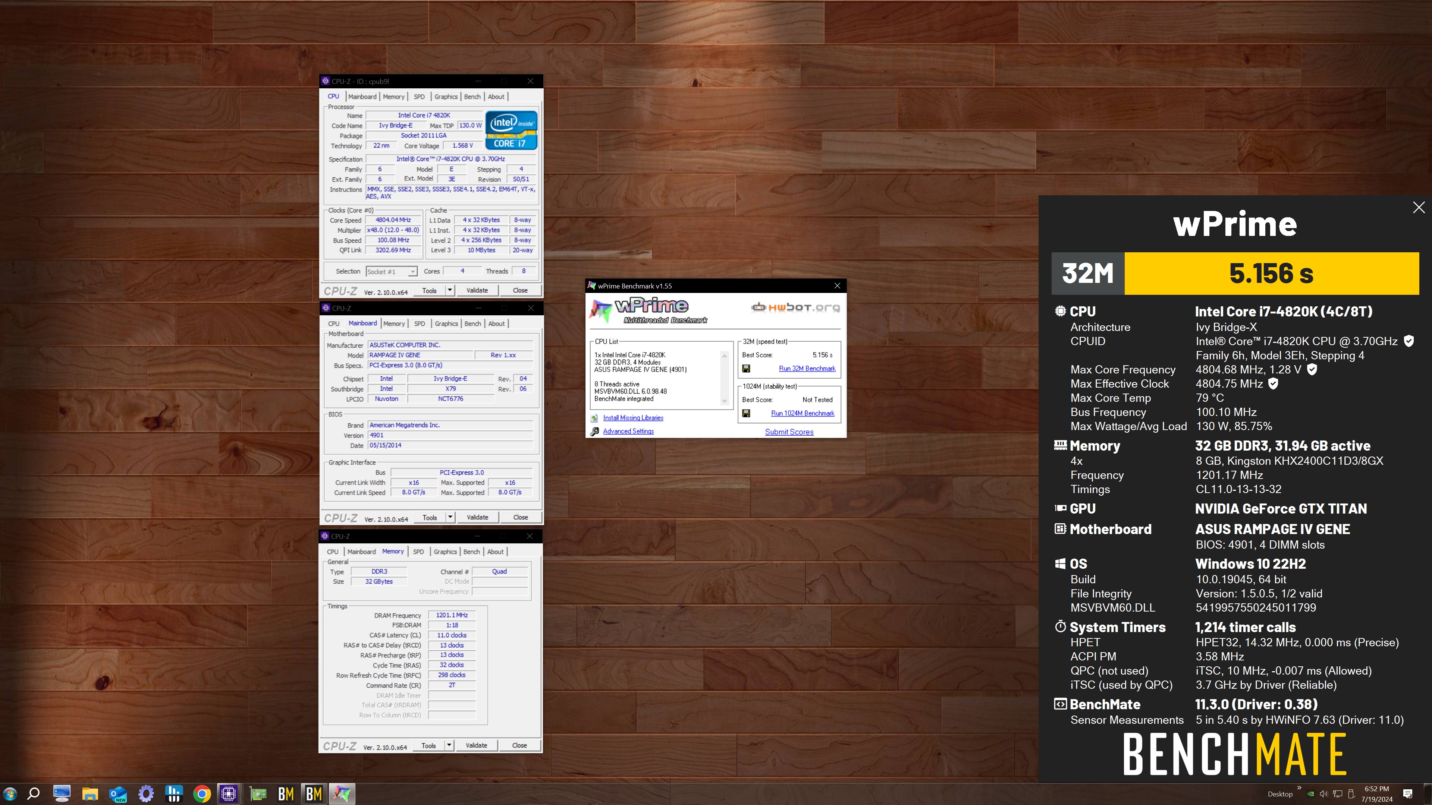The width and height of the screenshot is (1432, 805).
Task: Open Tools dropdown arrow in Memory window
Action: pos(449,745)
